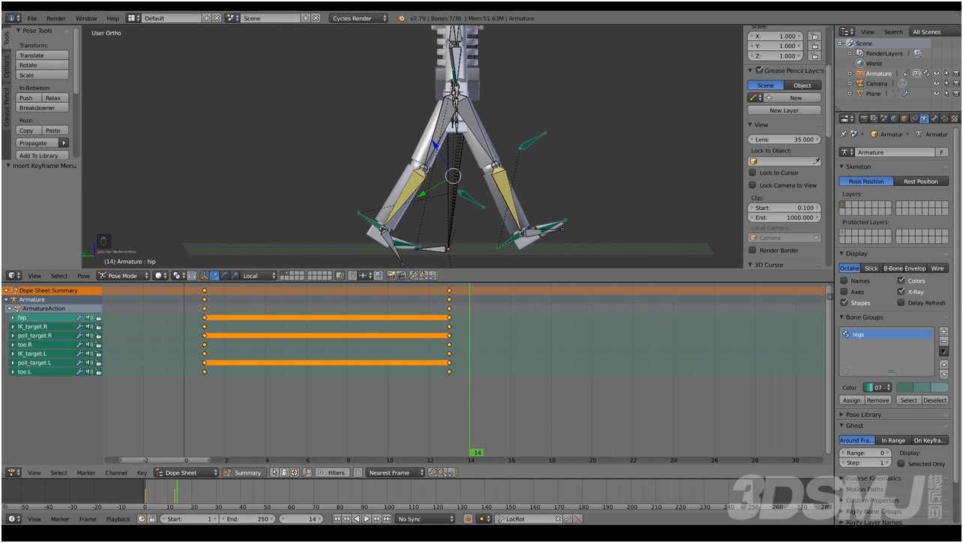Enable Lock Camera to View checkbox

752,184
